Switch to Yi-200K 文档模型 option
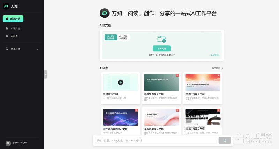 click(123, 37)
